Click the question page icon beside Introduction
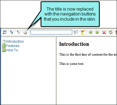Viewport: 117px width, 105px height. tap(4, 42)
